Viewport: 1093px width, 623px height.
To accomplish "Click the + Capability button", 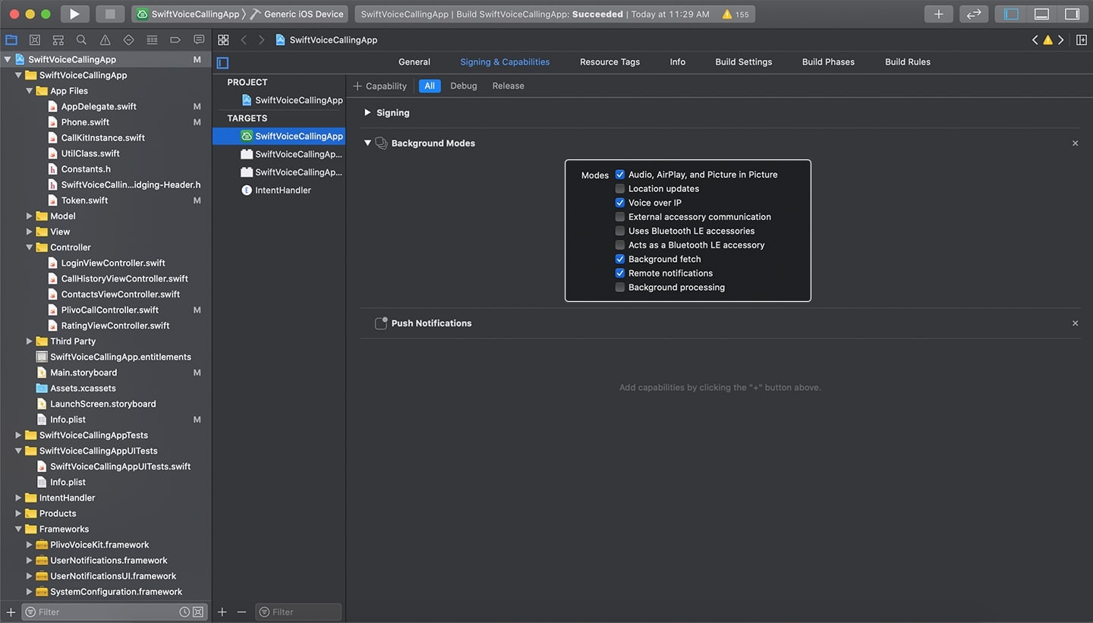I will tap(380, 86).
